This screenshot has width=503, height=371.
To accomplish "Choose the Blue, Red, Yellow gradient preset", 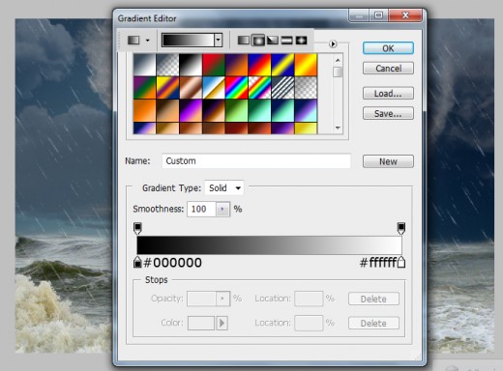I will coord(260,65).
